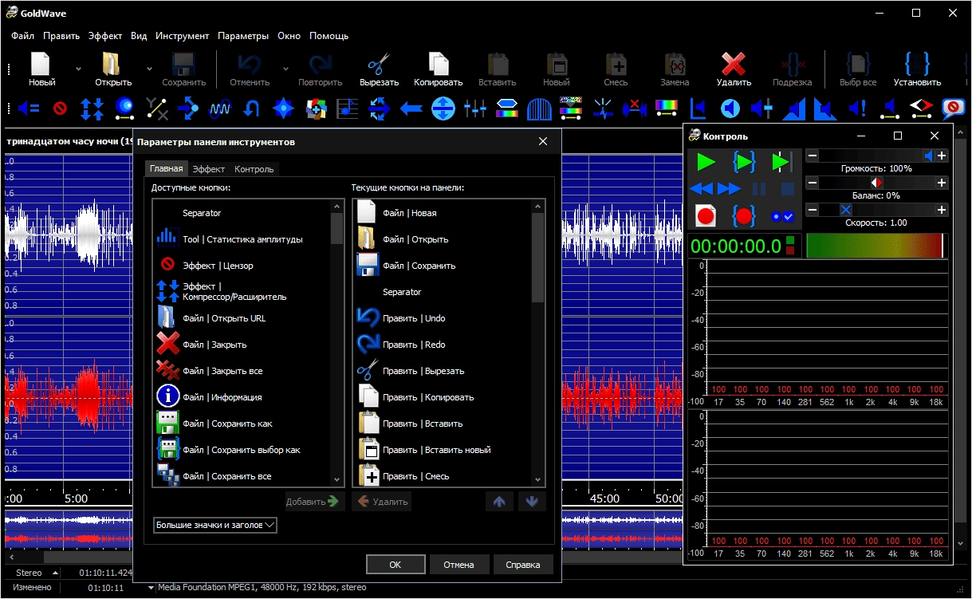
Task: Click play selection button with braces in Контроль
Action: point(743,163)
